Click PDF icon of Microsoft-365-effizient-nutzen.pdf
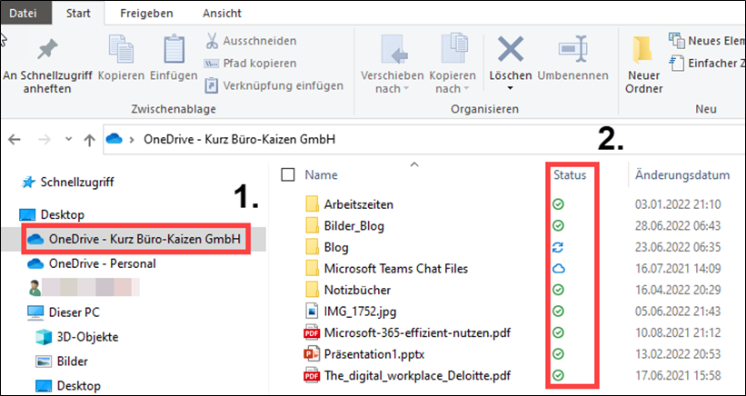This screenshot has height=396, width=746. [312, 332]
